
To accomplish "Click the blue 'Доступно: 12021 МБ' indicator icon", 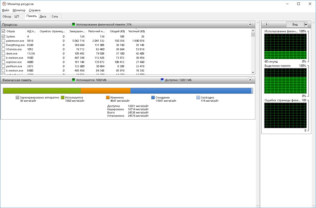I will click(x=162, y=80).
